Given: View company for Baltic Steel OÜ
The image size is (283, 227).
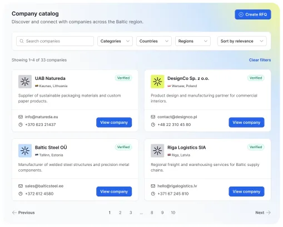Looking at the screenshot, I should 114,191.
